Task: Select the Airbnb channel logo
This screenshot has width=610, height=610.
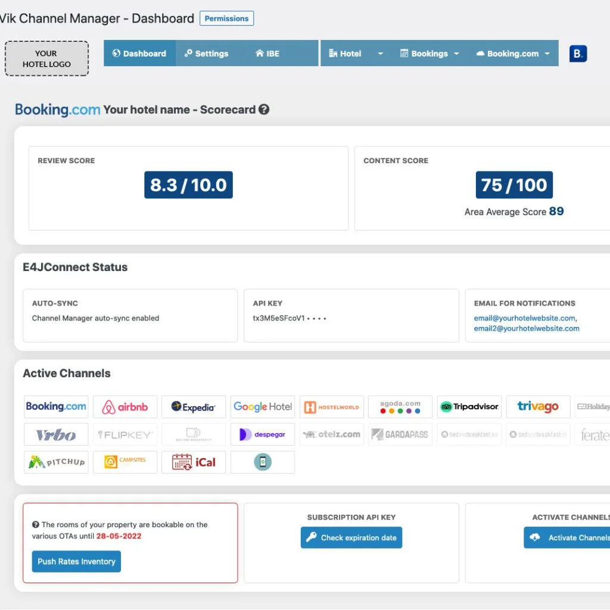Action: (125, 406)
